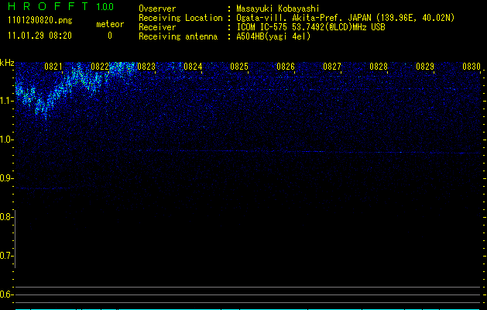Click the 0824 time marker
487x310 pixels.
tap(193, 67)
